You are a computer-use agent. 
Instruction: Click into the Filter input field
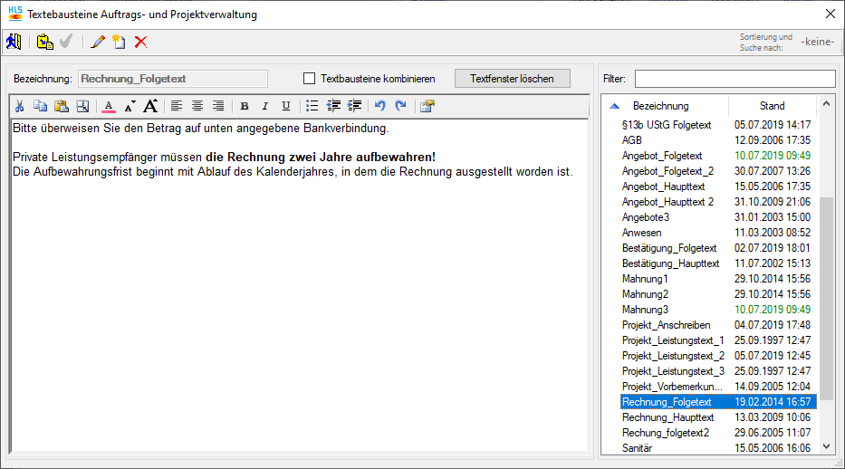(x=735, y=79)
